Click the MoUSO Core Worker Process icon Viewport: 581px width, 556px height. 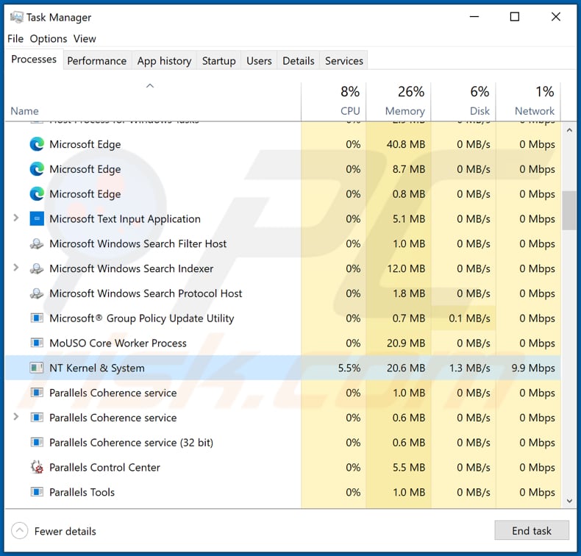[37, 343]
